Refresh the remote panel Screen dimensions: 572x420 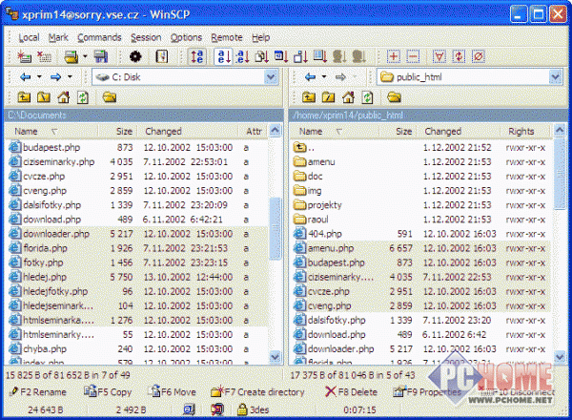tap(367, 97)
